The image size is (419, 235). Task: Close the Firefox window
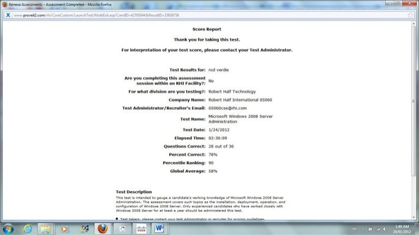409,3
